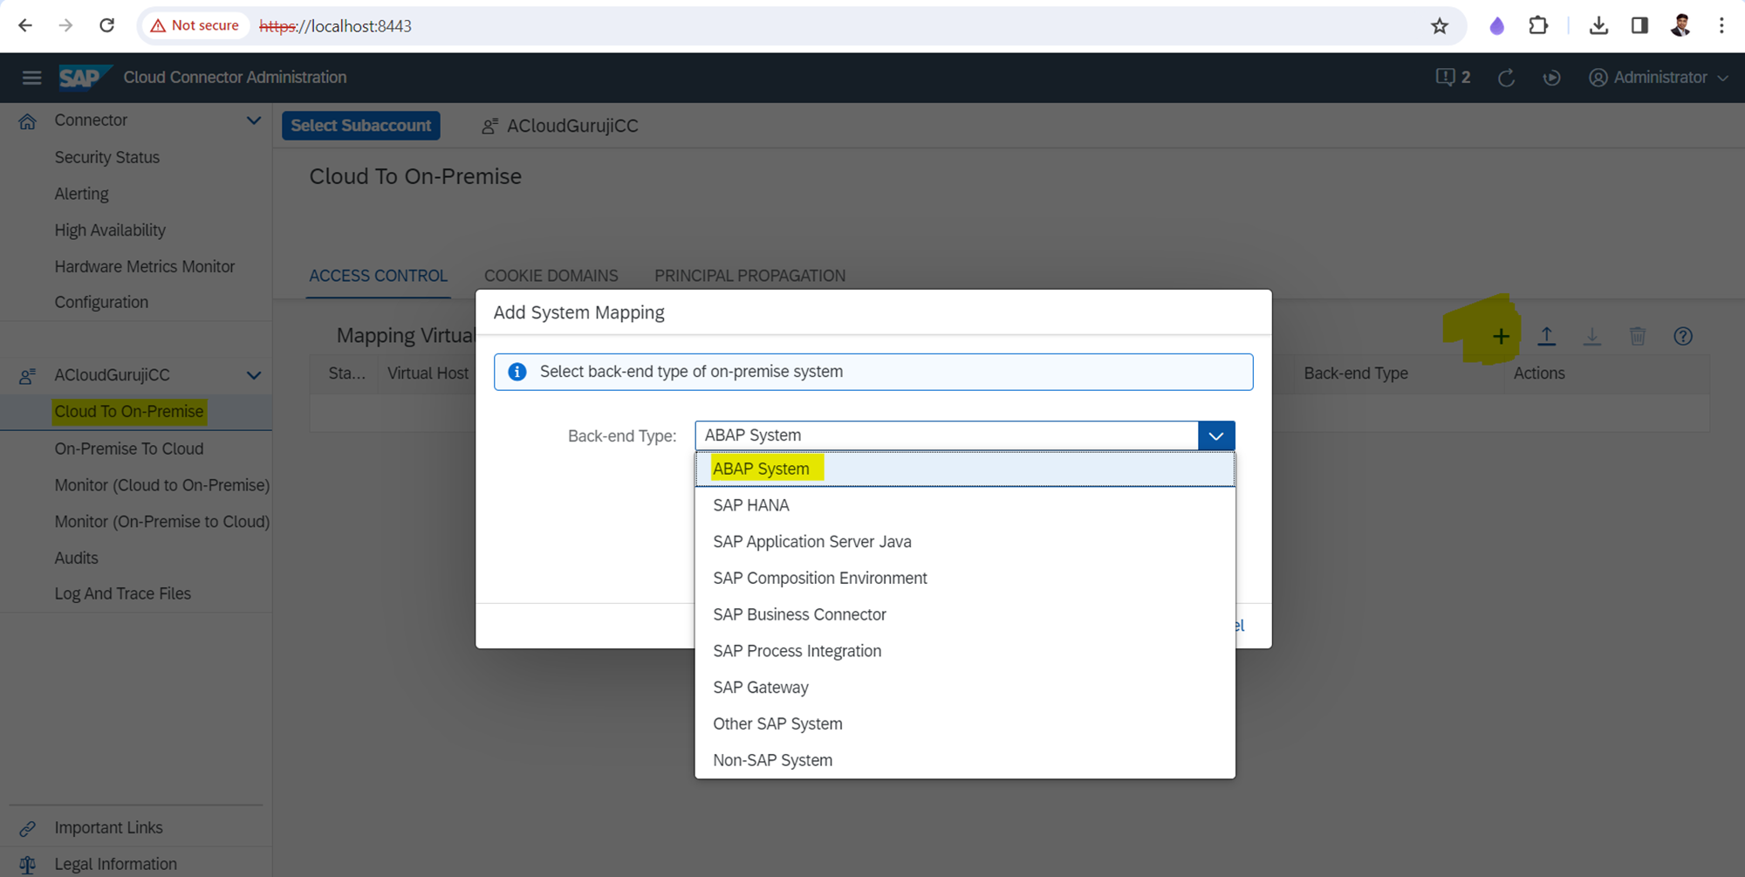Screen dimensions: 1745x877
Task: Click the refresh icon in header
Action: pyautogui.click(x=1506, y=78)
